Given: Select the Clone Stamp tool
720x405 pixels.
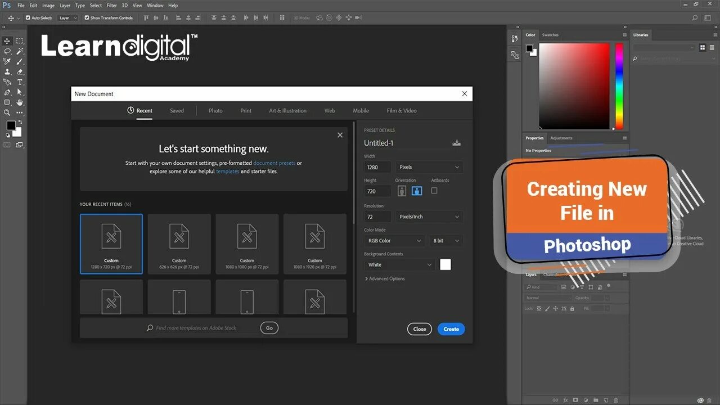Looking at the screenshot, I should 7,72.
